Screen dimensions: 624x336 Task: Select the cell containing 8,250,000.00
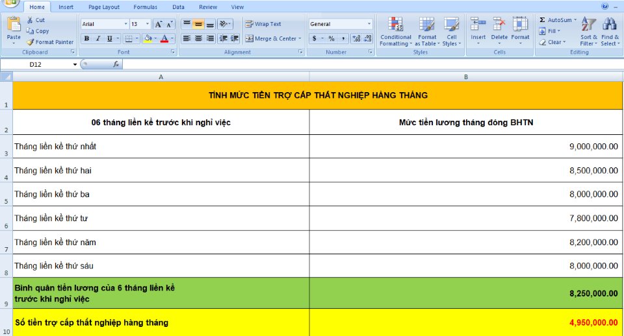465,293
